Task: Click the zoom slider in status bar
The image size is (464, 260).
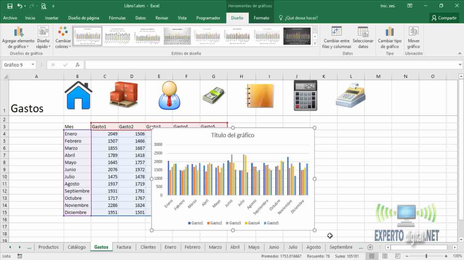Action: tap(426, 256)
